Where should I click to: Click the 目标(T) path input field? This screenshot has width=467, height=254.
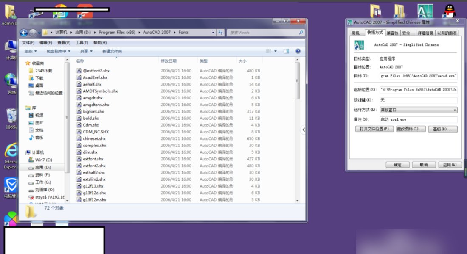(418, 76)
